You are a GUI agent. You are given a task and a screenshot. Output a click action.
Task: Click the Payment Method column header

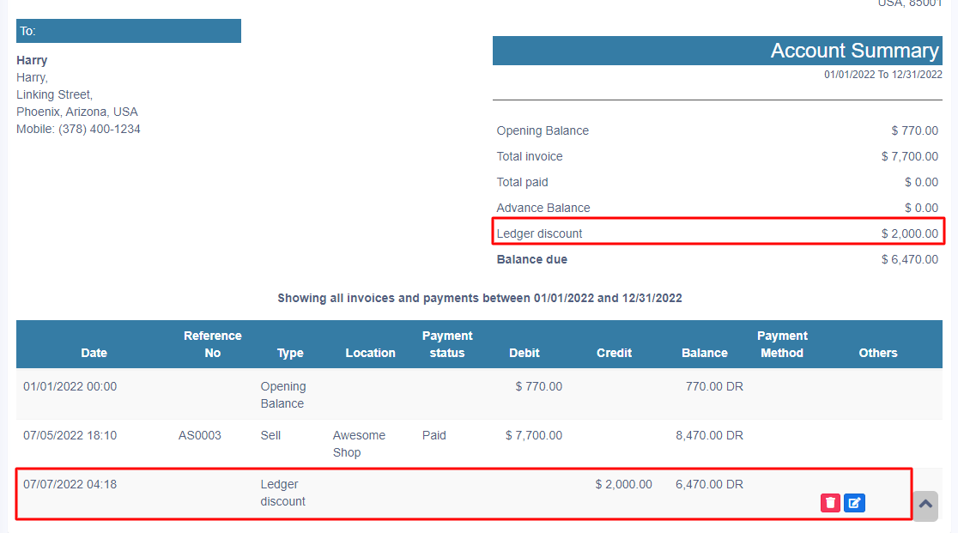click(x=782, y=344)
